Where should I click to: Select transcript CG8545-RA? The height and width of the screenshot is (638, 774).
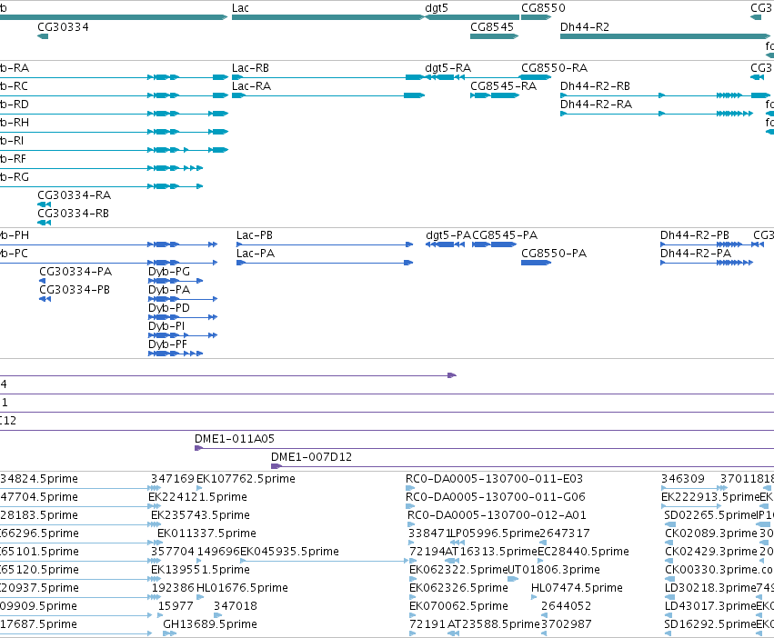[x=495, y=95]
